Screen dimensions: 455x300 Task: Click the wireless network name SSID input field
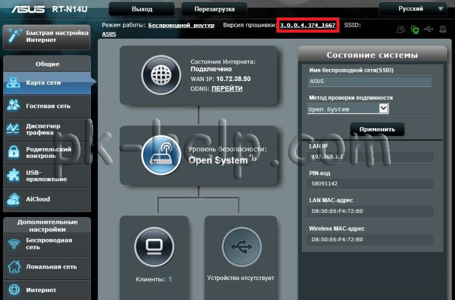coord(370,82)
